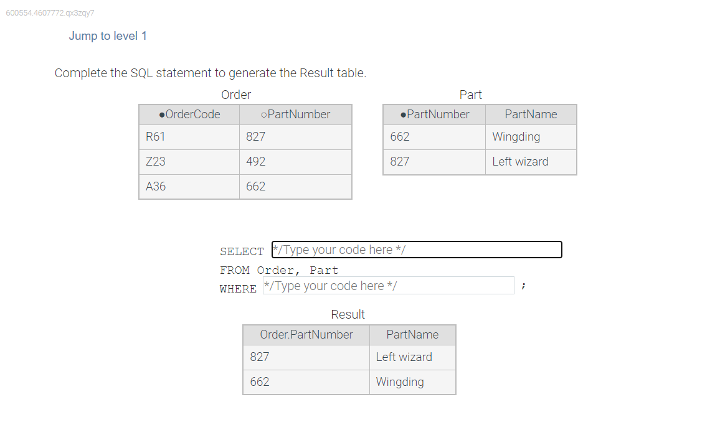Click inside the WHERE code input field
The width and height of the screenshot is (720, 440).
pyautogui.click(x=389, y=285)
